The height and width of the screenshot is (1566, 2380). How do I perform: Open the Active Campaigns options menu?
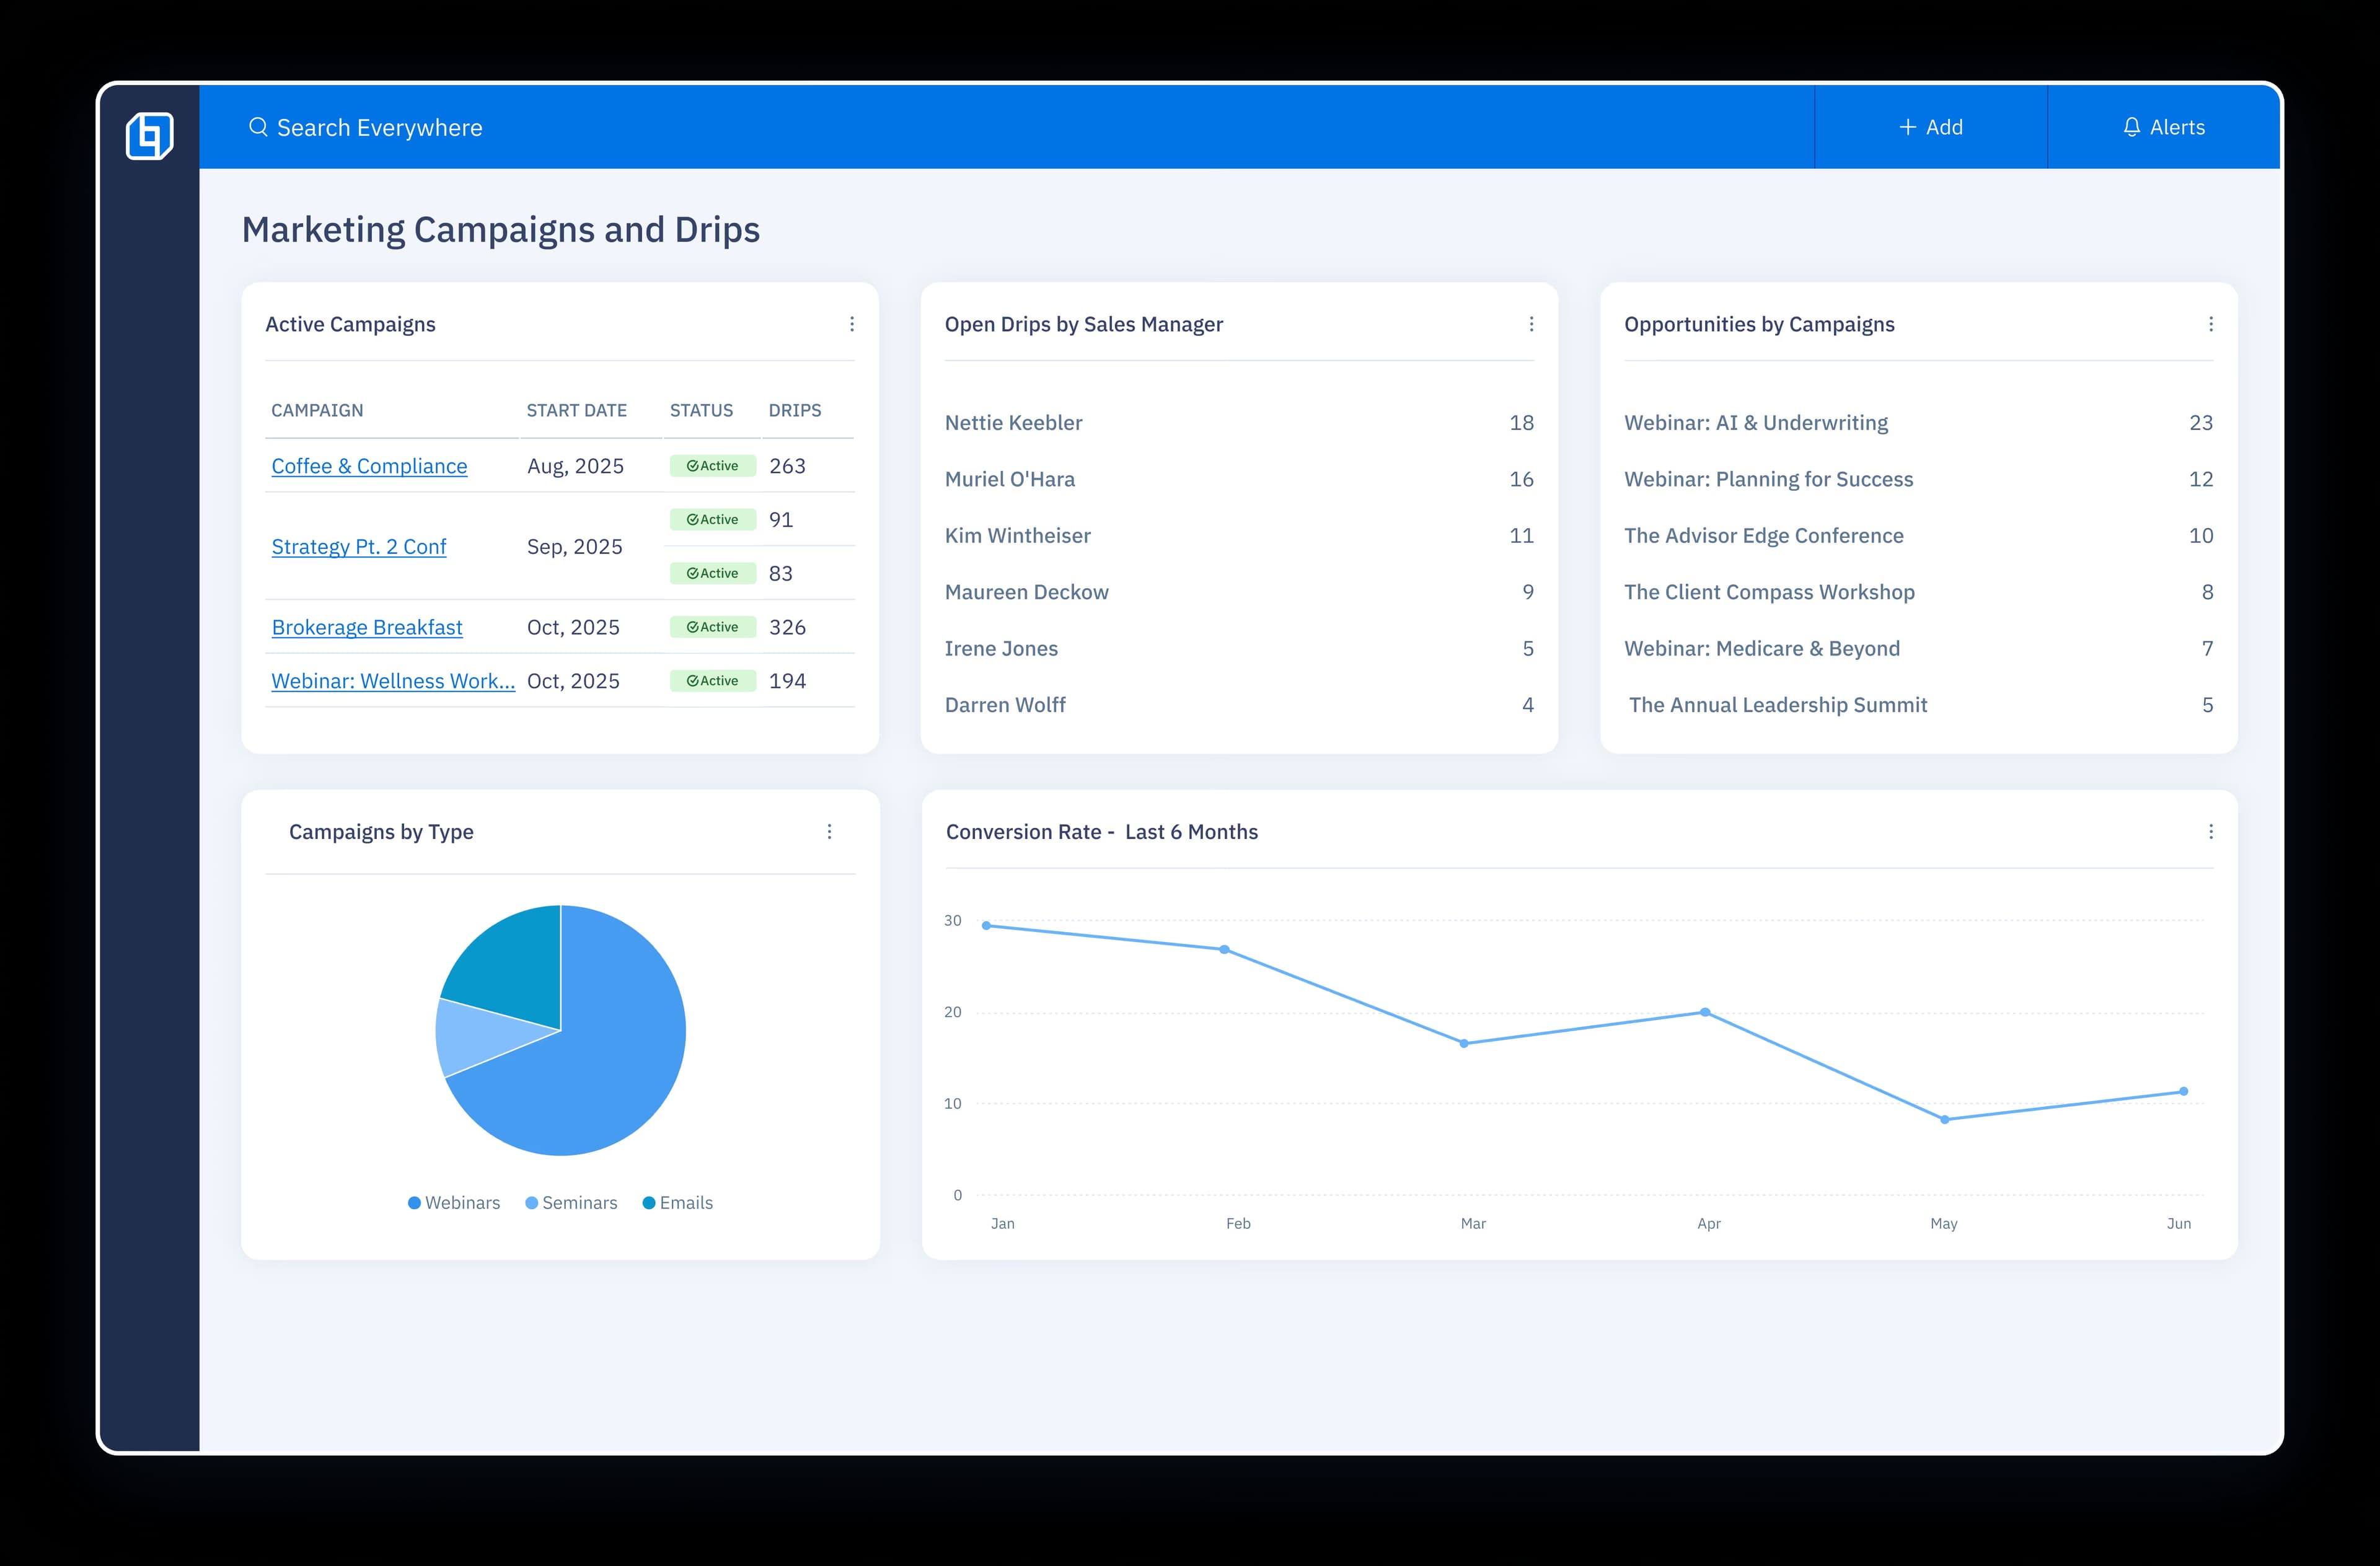[x=852, y=324]
